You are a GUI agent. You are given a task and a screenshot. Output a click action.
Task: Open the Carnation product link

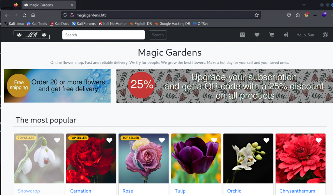[x=81, y=191]
